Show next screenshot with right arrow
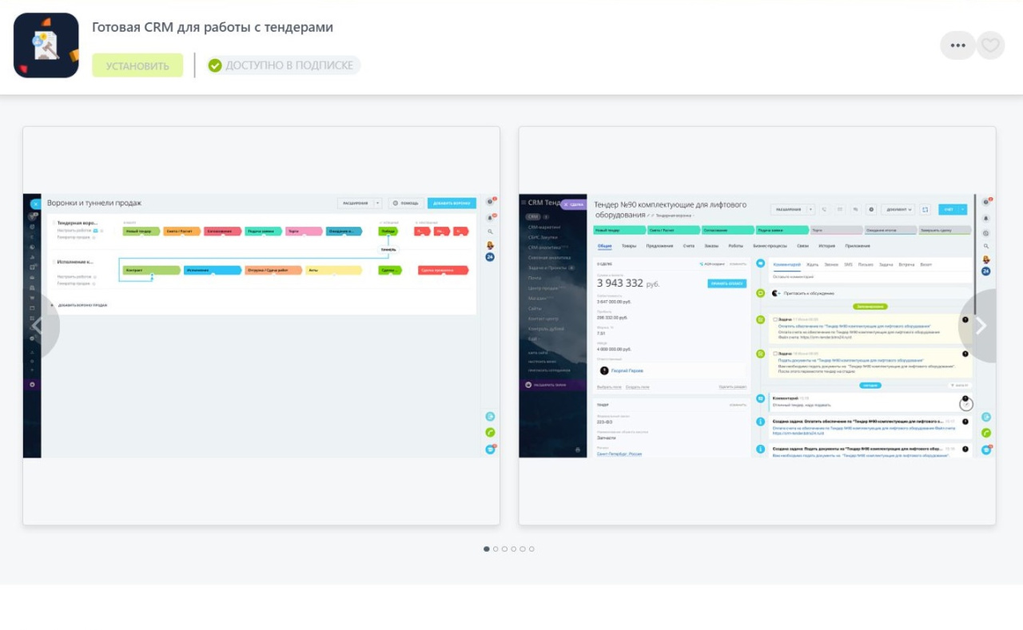The width and height of the screenshot is (1023, 630). [x=981, y=326]
